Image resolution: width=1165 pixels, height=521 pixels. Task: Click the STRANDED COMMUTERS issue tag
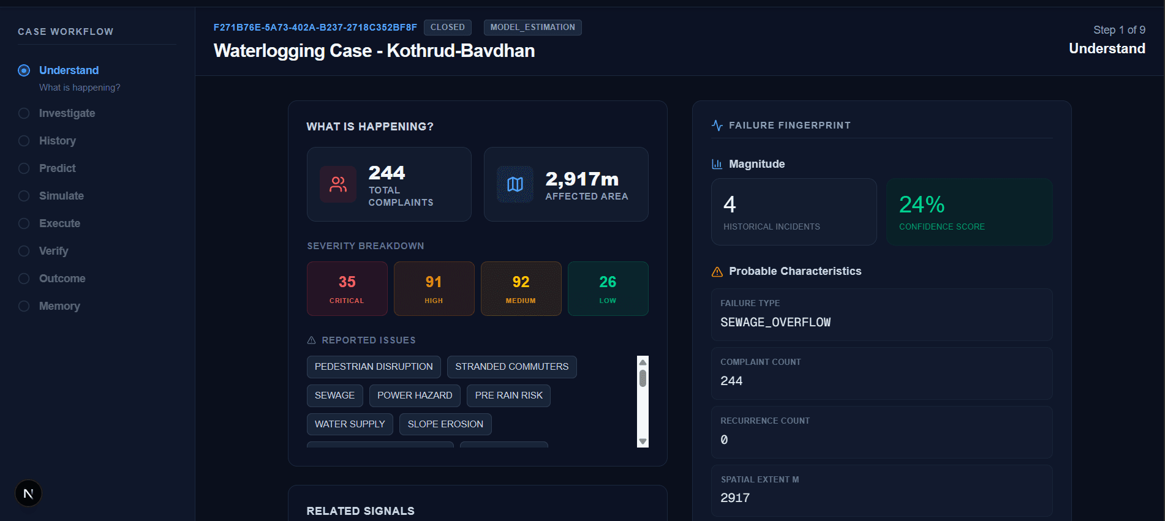pos(512,367)
